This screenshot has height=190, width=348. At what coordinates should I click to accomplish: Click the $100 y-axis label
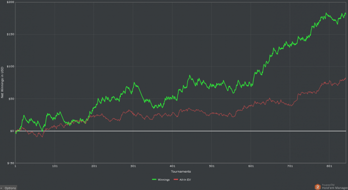pos(10,67)
